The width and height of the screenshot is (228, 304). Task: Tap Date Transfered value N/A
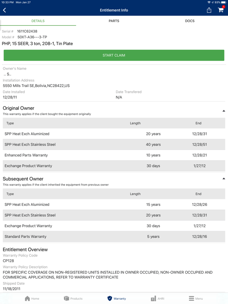119,97
